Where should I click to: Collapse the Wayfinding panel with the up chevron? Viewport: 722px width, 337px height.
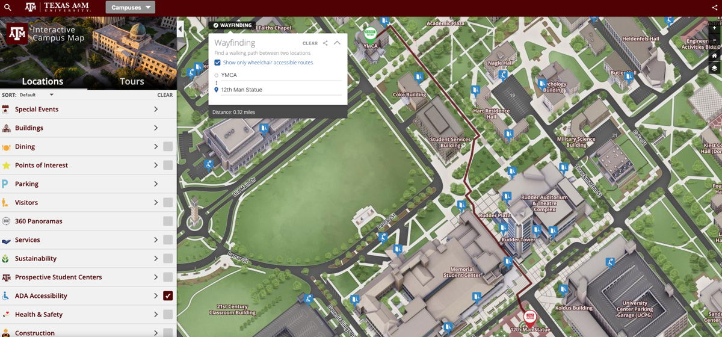point(337,43)
